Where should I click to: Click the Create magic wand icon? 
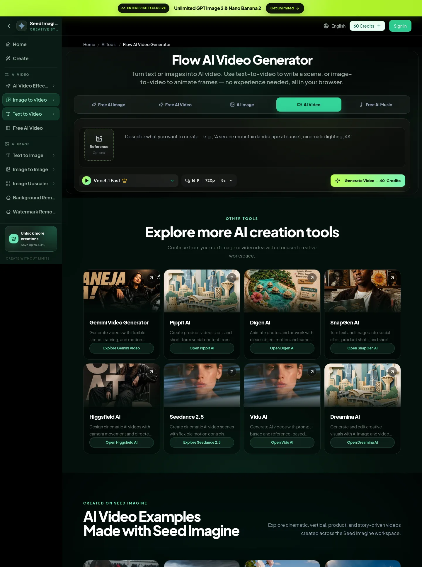(x=8, y=58)
